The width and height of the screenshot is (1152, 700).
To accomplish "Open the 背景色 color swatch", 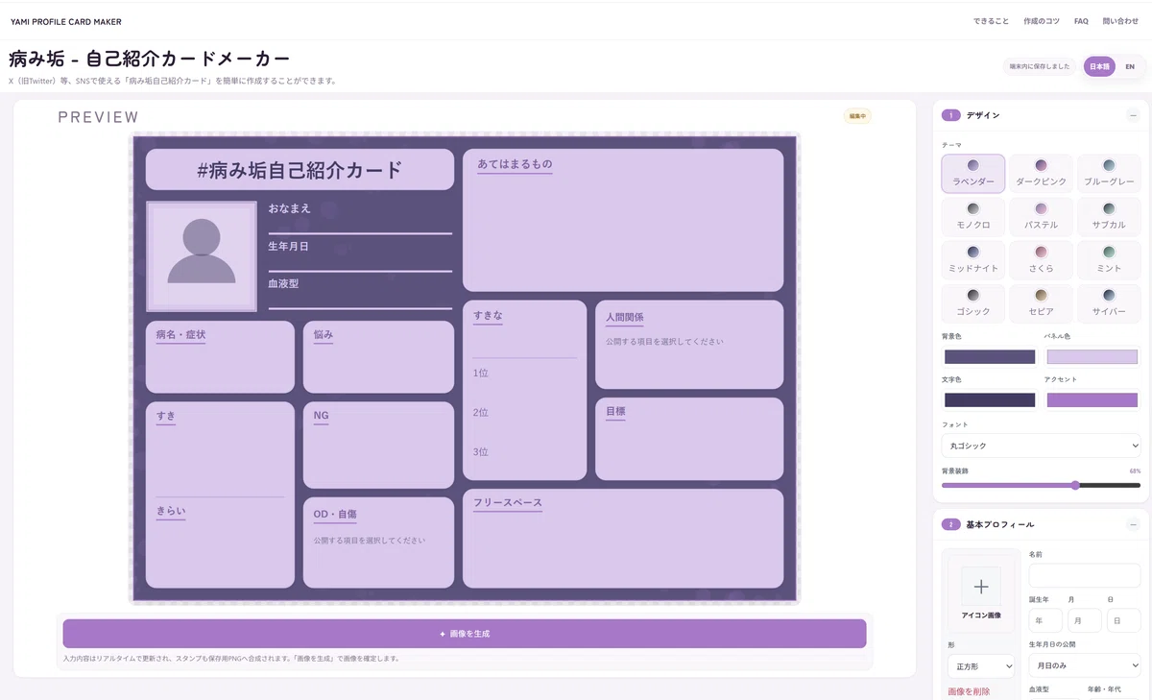I will [990, 356].
